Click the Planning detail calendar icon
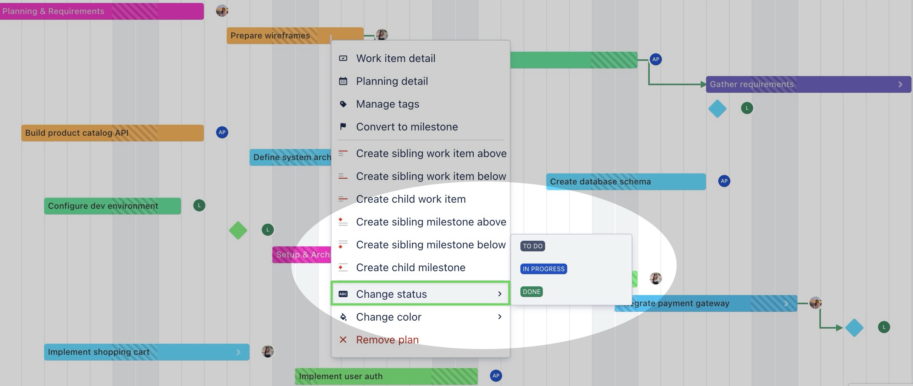Viewport: 913px width, 386px height. 343,81
